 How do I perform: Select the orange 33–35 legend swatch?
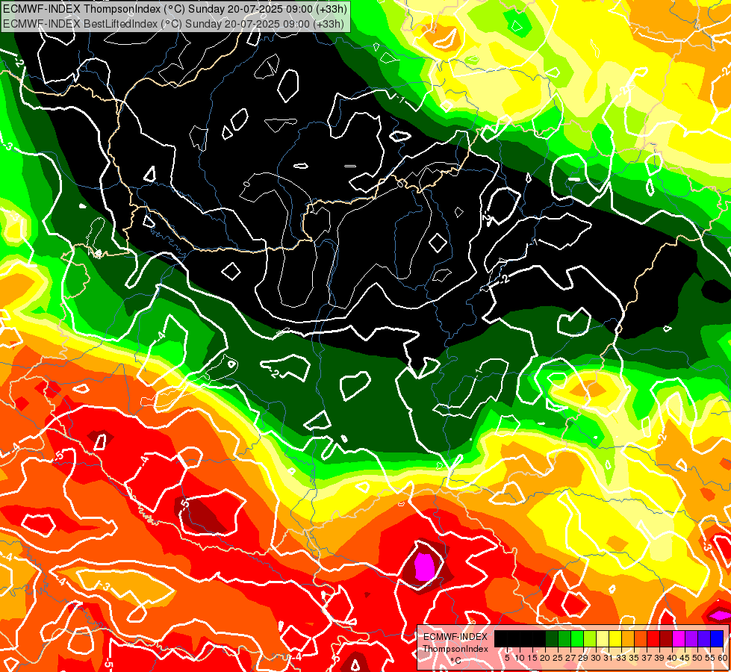[x=628, y=638]
